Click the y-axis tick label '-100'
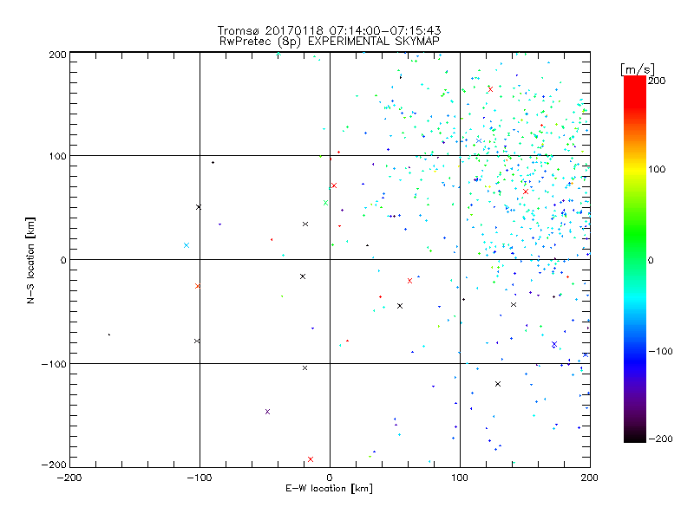The image size is (694, 520). [x=54, y=364]
